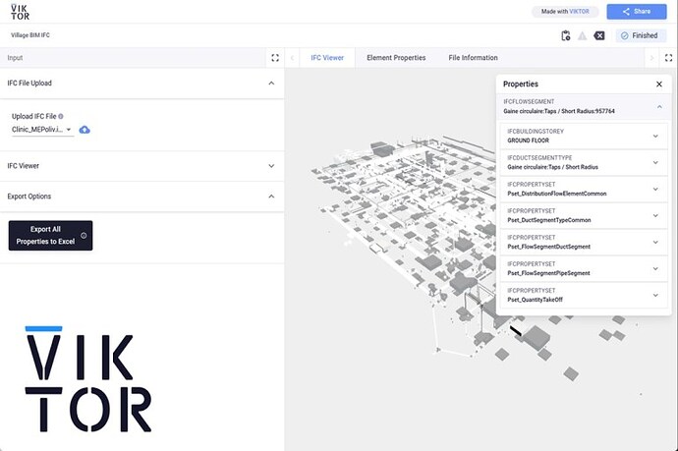Click Export All Properties to Excel
678x451 pixels.
pyautogui.click(x=50, y=236)
